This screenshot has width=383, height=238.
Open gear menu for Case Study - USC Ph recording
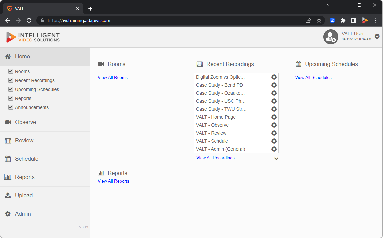pos(274,101)
